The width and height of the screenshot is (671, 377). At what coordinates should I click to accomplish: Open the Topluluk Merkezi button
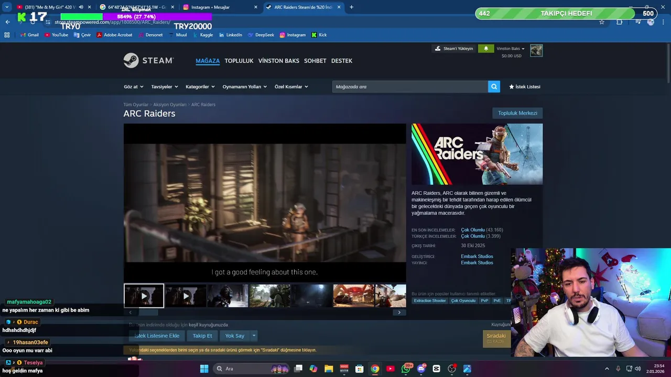517,113
